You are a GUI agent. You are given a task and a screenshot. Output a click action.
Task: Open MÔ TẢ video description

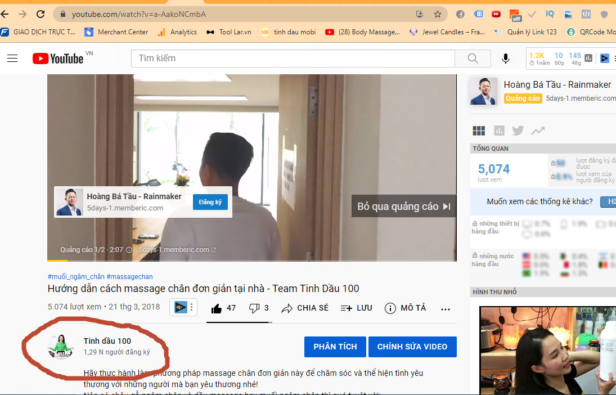point(406,308)
